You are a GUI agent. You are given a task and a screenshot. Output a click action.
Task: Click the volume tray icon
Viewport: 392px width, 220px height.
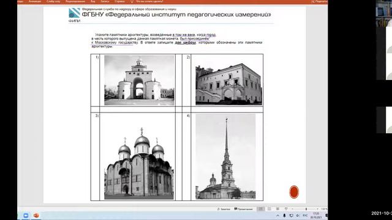click(x=298, y=216)
